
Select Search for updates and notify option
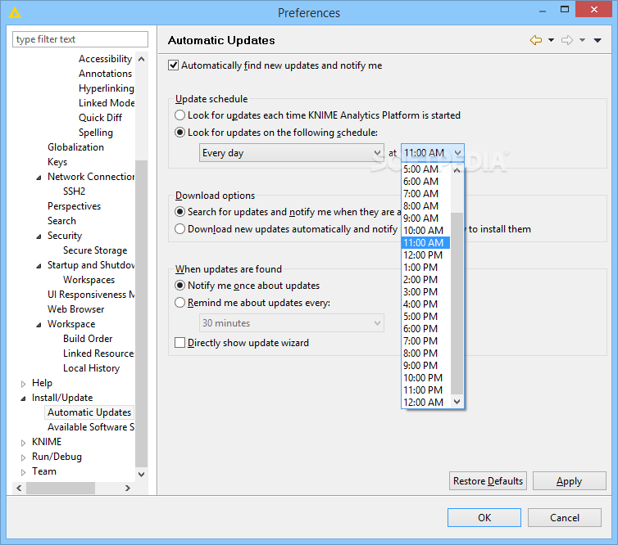pos(179,212)
